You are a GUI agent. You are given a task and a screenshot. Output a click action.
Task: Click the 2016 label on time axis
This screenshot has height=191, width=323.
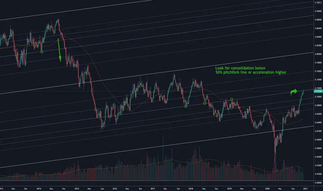click(115, 189)
